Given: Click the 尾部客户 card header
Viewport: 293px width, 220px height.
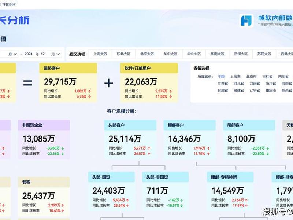Looking at the screenshot, I should [249, 125].
